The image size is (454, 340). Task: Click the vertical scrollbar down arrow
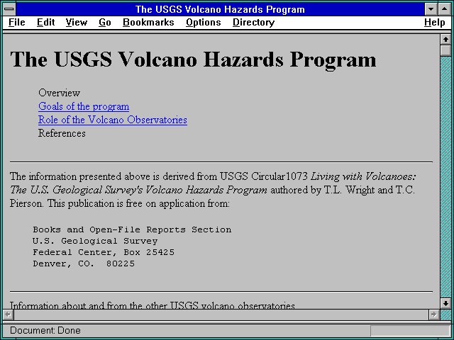point(445,303)
